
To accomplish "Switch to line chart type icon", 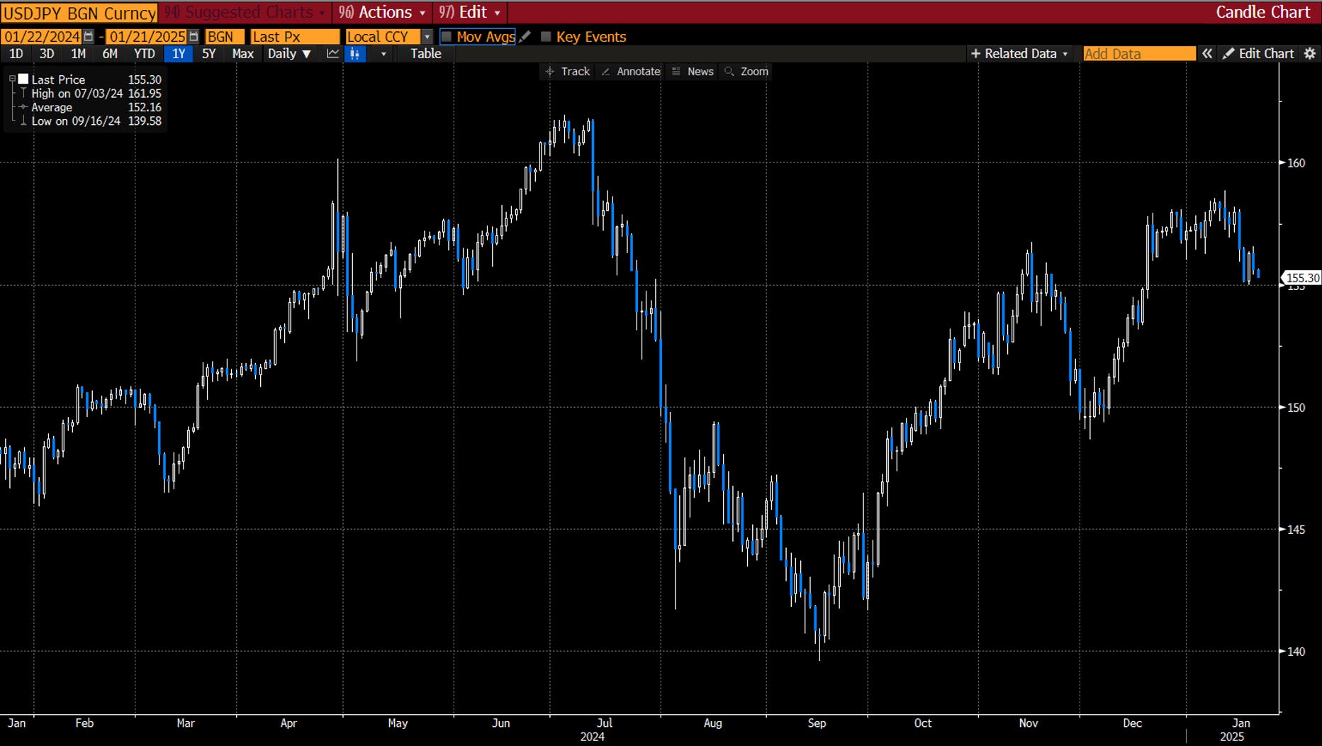I will (x=332, y=54).
